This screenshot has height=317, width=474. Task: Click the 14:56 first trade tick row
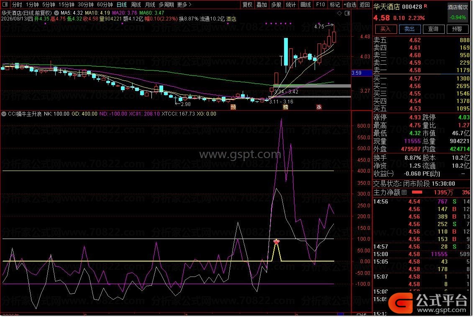[422, 201]
